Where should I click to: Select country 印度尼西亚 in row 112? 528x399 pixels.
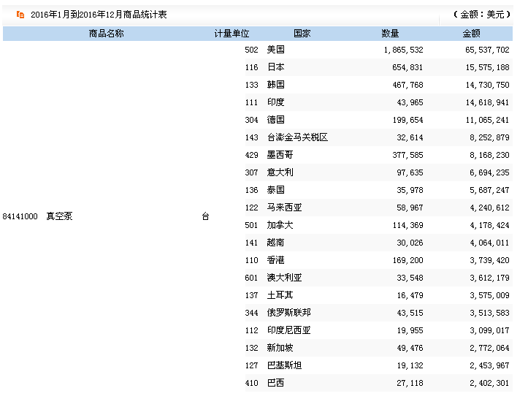(x=289, y=330)
